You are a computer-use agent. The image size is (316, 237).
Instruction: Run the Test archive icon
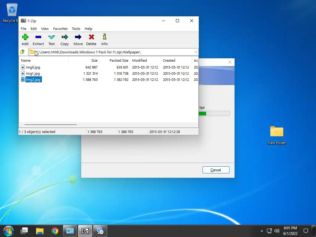[x=52, y=37]
